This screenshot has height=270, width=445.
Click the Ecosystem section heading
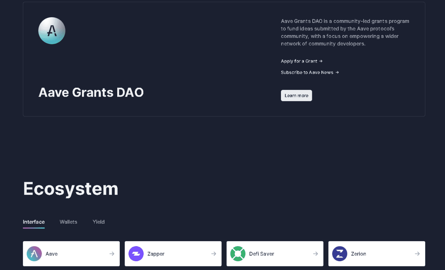(70, 189)
